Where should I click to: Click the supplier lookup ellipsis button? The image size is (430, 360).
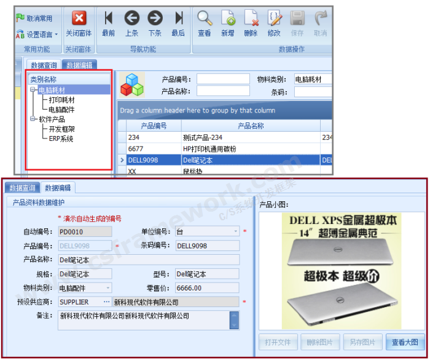click(x=106, y=302)
